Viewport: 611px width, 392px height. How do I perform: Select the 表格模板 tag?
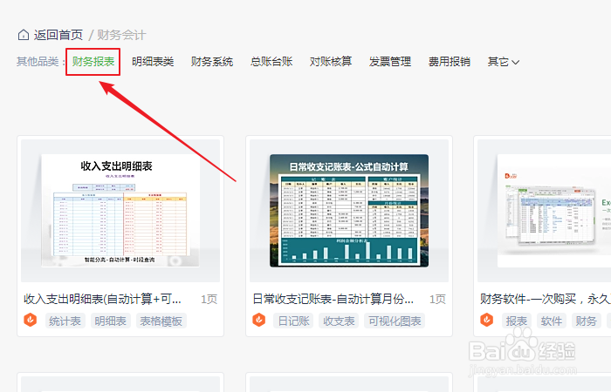(161, 321)
